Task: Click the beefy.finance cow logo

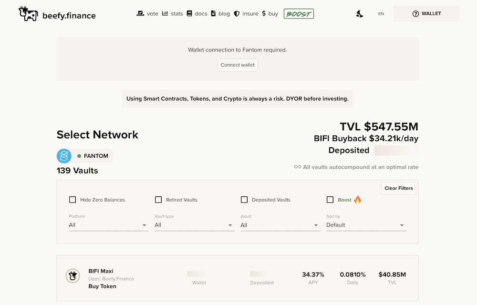Action: click(28, 14)
